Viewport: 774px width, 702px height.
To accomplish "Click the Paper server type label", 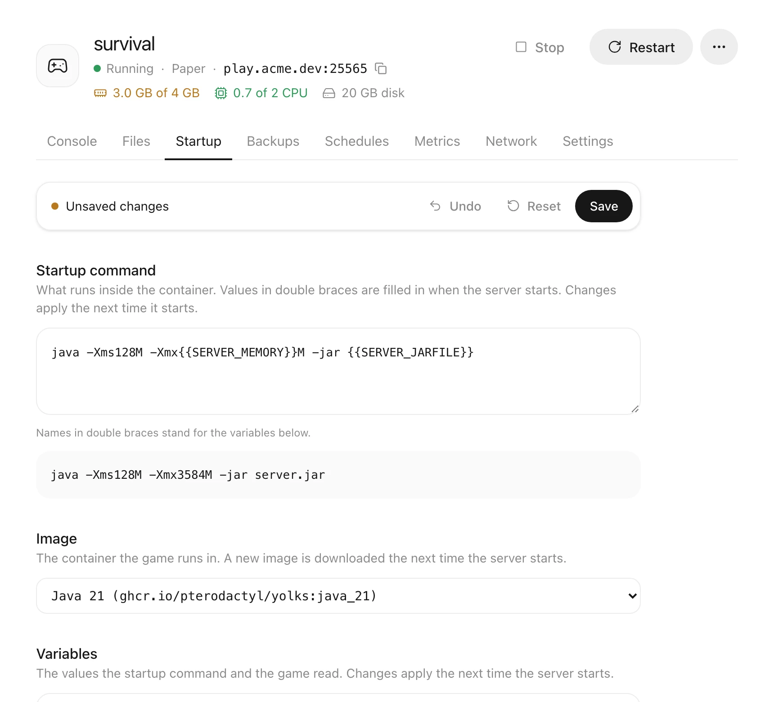I will tap(189, 69).
